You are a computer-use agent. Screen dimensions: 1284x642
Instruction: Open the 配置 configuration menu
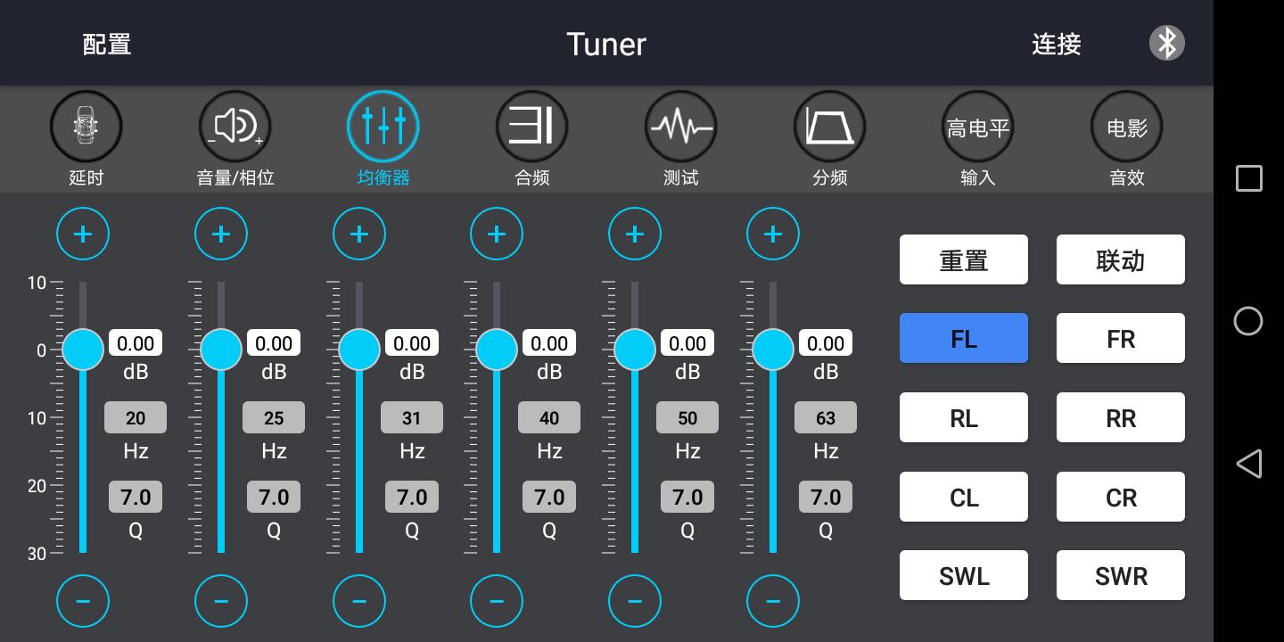point(106,44)
